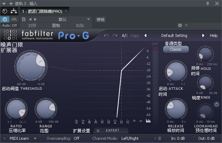Click Hold knob

click(x=205, y=54)
